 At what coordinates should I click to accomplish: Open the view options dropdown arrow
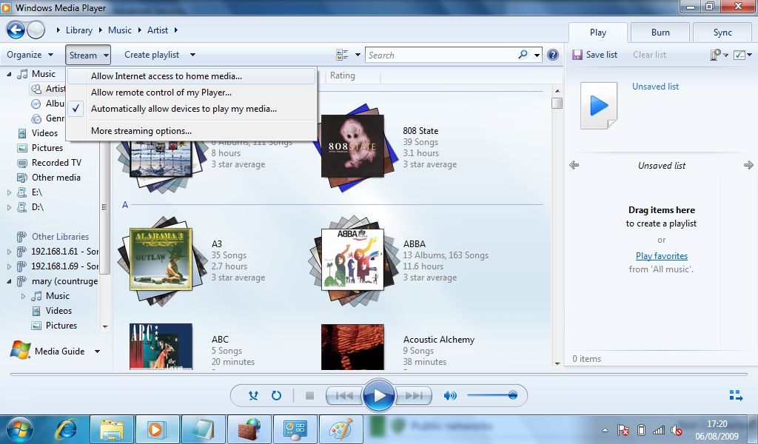click(357, 54)
